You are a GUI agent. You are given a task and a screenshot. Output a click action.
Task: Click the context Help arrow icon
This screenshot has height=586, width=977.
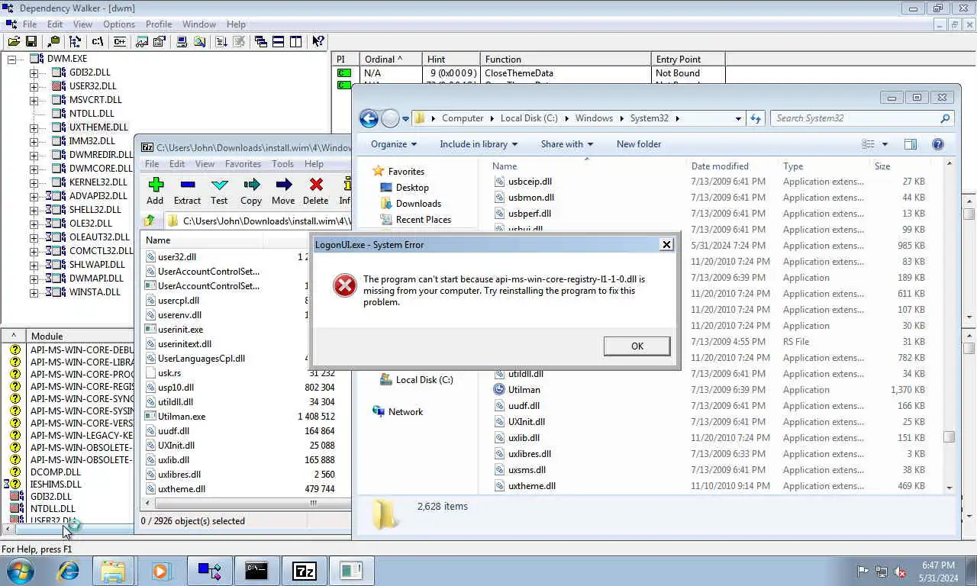[318, 41]
